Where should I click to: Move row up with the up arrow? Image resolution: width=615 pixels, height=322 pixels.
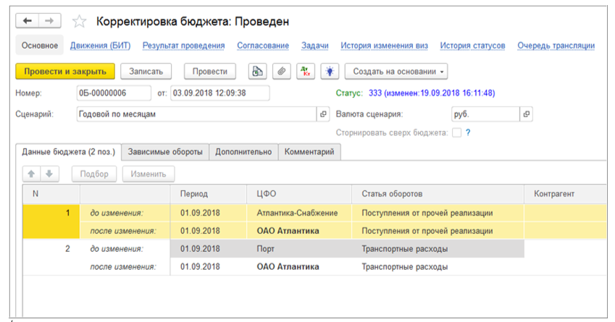(32, 174)
